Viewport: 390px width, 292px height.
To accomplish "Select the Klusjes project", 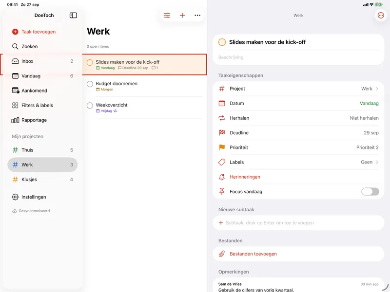I will 42,179.
